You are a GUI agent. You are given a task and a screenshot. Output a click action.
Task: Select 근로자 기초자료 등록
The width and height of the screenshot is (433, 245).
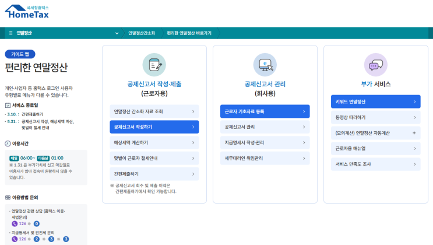265,111
